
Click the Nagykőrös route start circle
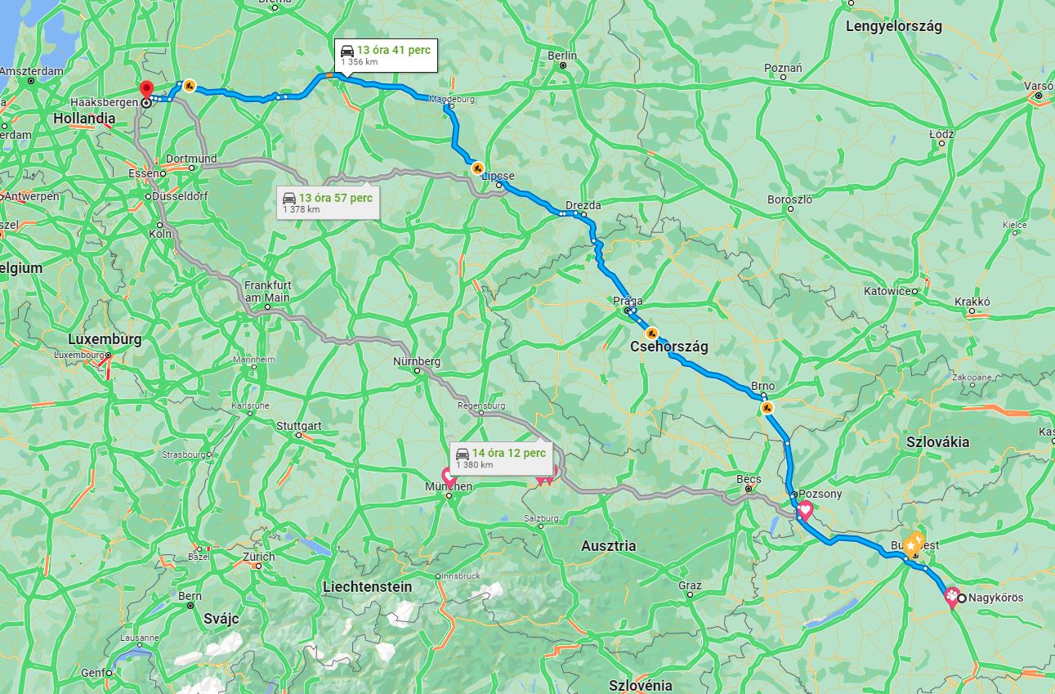pyautogui.click(x=961, y=598)
